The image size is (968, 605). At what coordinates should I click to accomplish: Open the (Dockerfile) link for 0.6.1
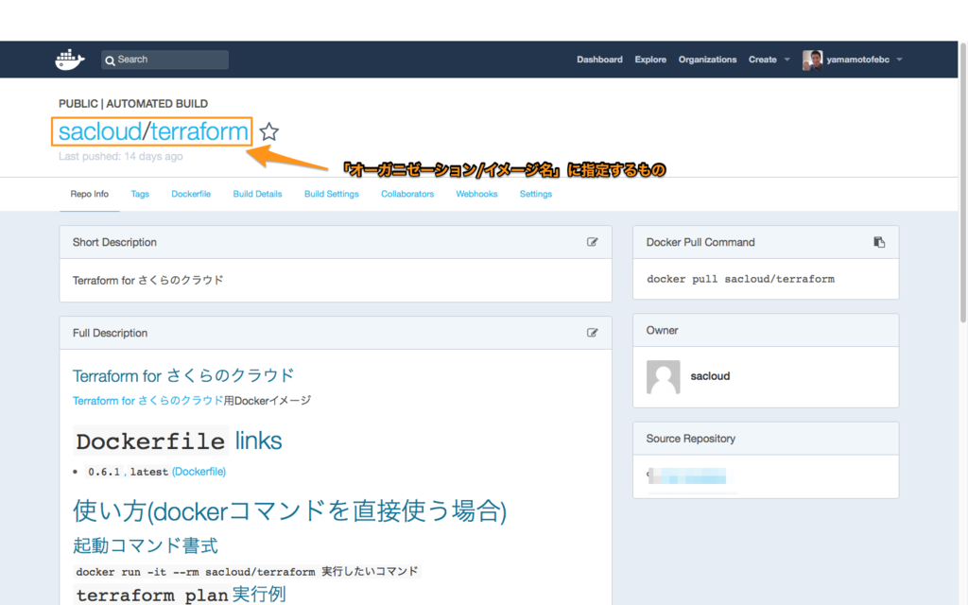coord(199,472)
